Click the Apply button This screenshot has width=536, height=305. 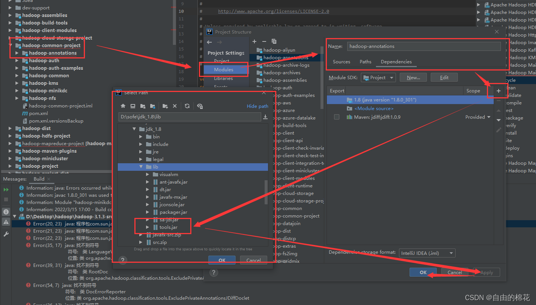coord(487,272)
